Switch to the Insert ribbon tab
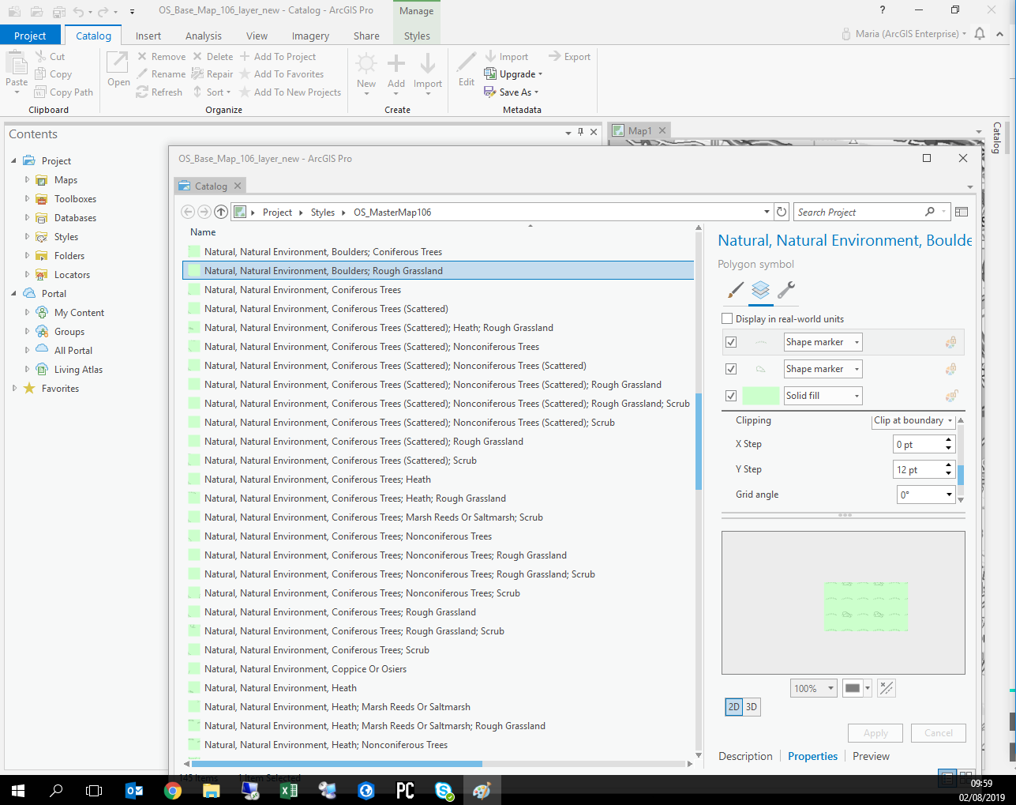 [x=148, y=36]
